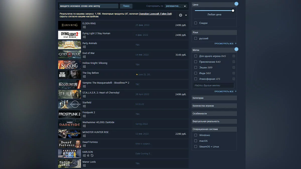Tick the Для одного игрока tag checkbox
Image resolution: width=301 pixels, height=169 pixels.
(196, 56)
